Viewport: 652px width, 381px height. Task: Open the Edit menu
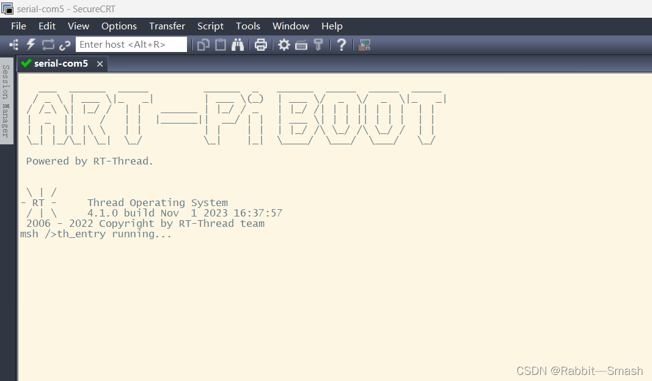tap(47, 26)
